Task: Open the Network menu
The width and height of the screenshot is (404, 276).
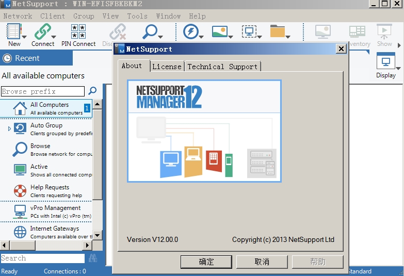Action: point(18,16)
